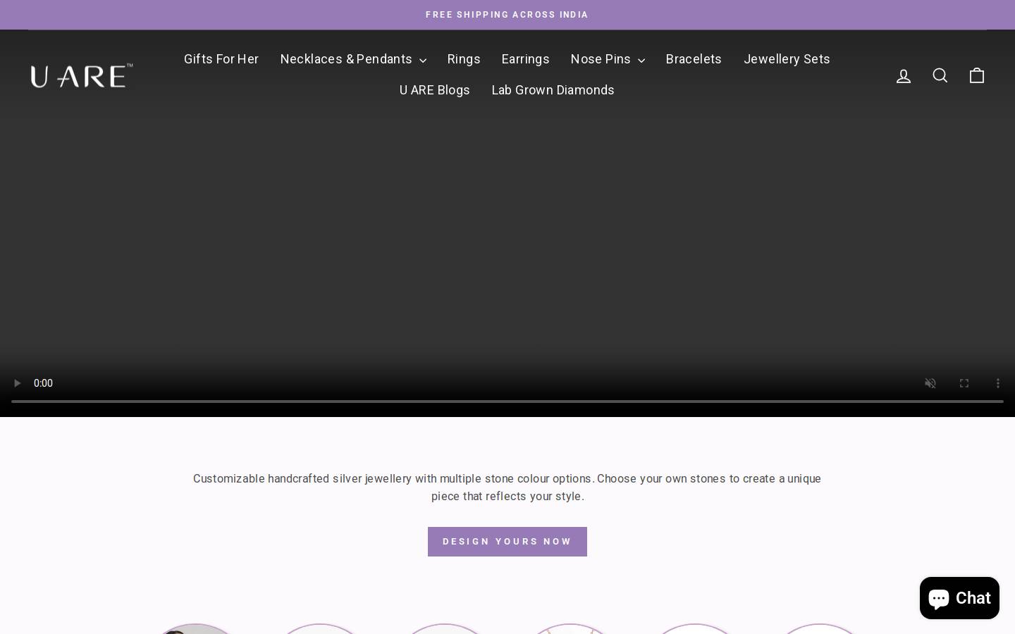Go to Rings category
This screenshot has width=1015, height=634.
[464, 59]
